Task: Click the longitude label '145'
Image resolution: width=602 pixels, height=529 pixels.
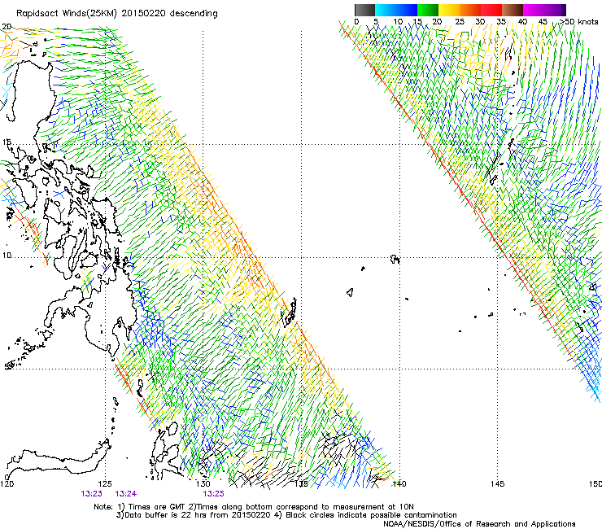Action: 498,483
